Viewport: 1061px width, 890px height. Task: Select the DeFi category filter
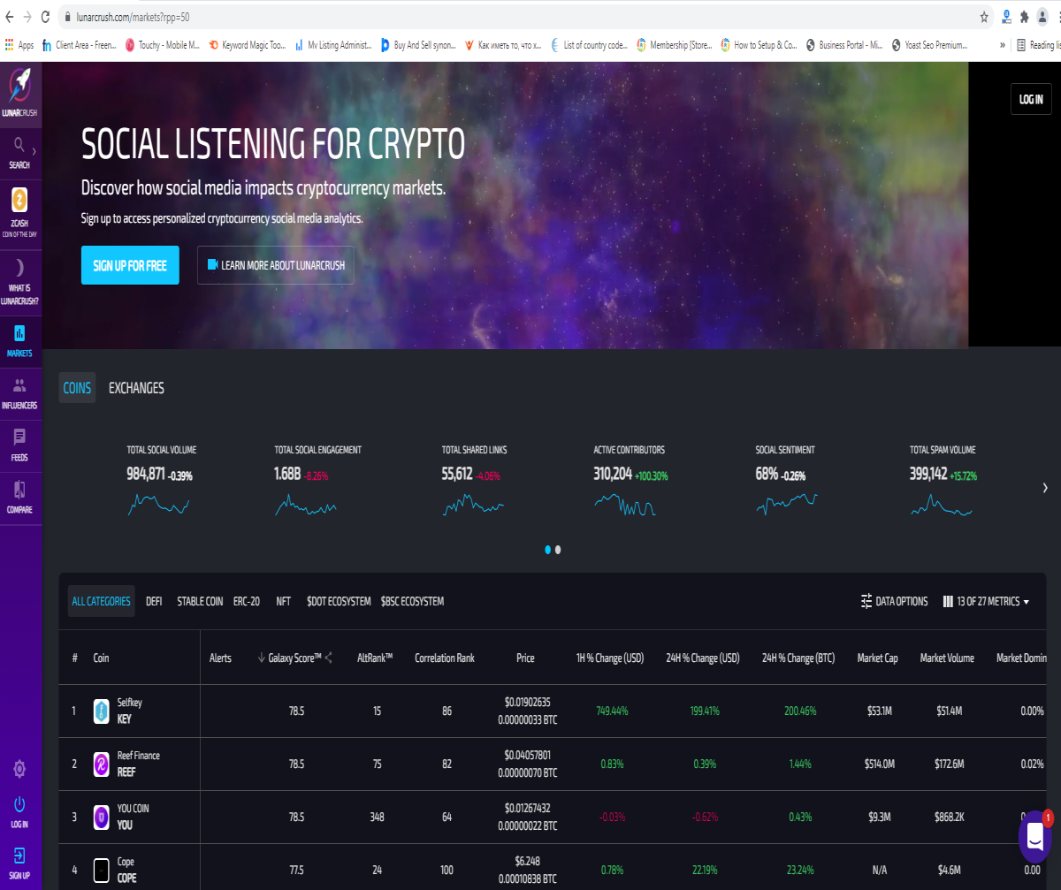click(x=154, y=601)
